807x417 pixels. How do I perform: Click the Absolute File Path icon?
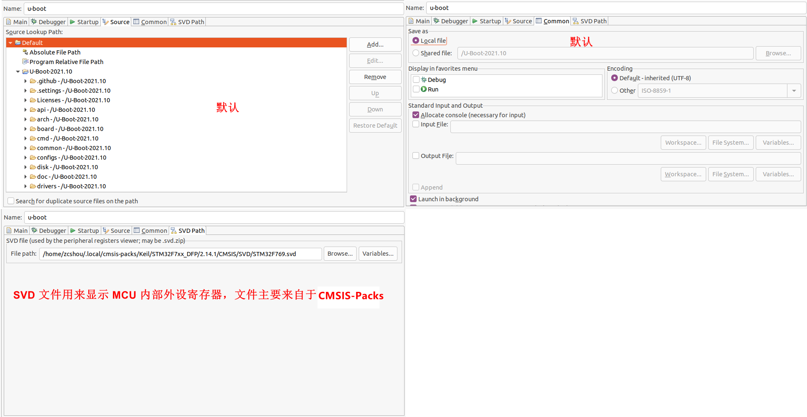pos(25,52)
